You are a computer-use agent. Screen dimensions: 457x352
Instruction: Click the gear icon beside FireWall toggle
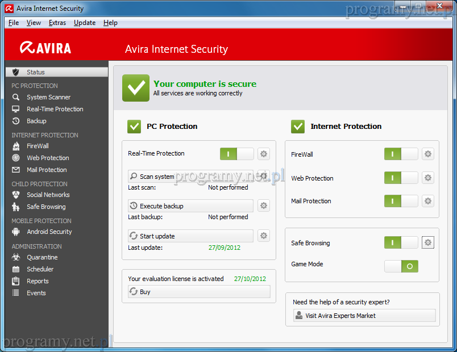coord(427,154)
